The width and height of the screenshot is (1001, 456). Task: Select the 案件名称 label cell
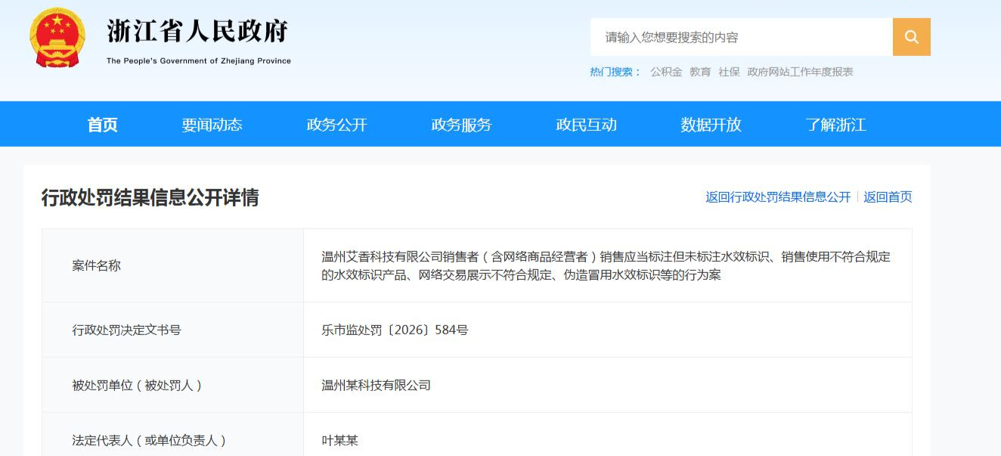tap(172, 265)
